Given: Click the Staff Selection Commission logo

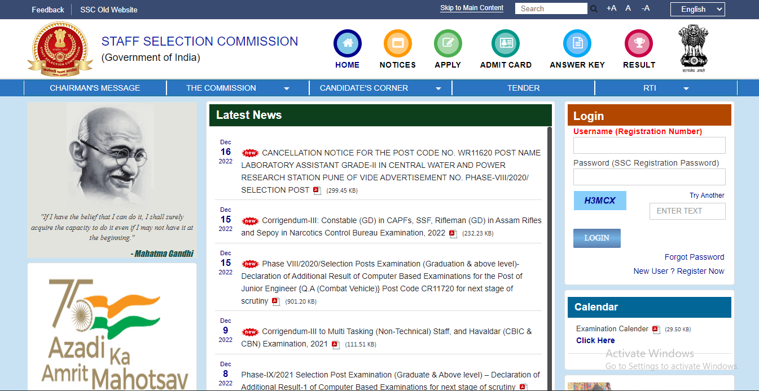Looking at the screenshot, I should tap(61, 49).
